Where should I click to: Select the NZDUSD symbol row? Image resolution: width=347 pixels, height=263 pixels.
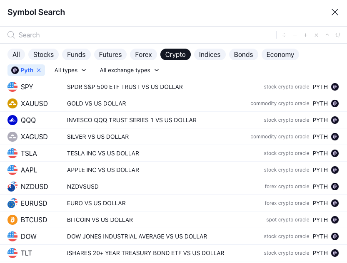[173, 187]
